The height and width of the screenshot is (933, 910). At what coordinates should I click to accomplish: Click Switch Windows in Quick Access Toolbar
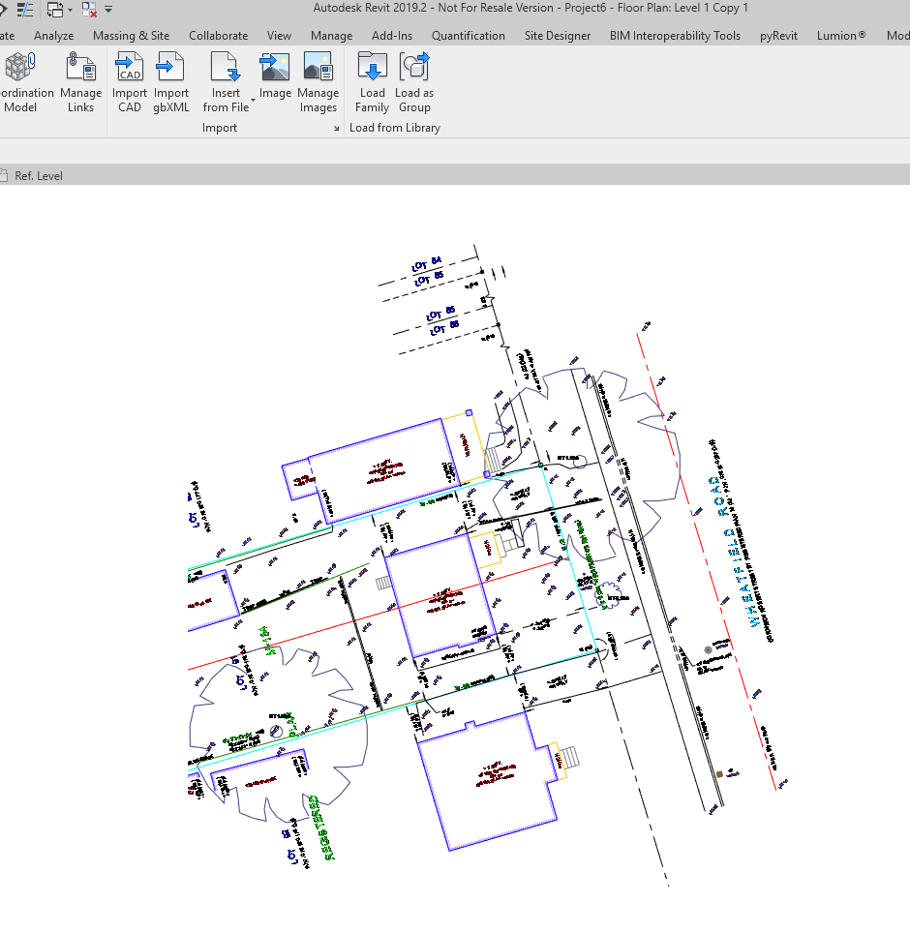pos(55,9)
